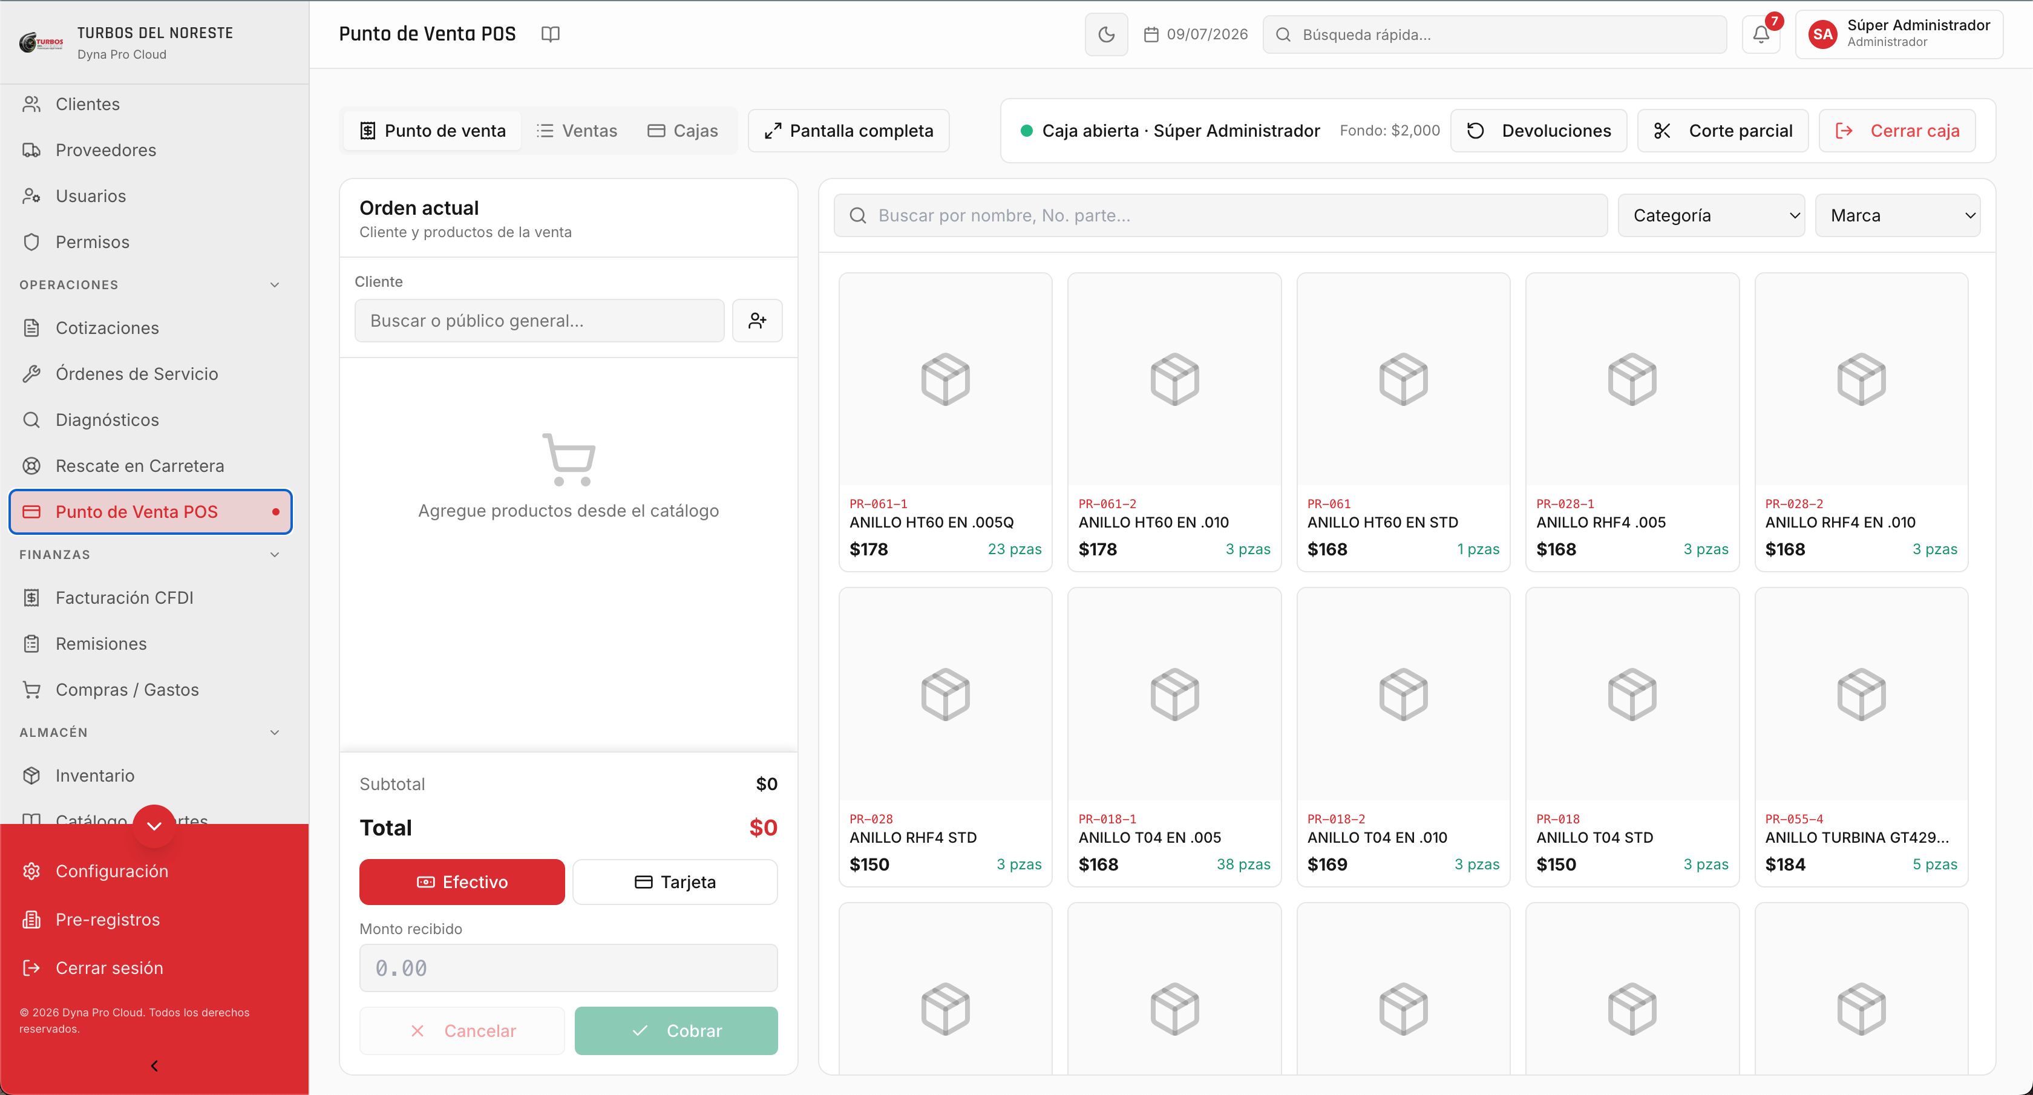Click the Clientes sidebar icon
Screen dimensions: 2033x1095
click(x=31, y=104)
